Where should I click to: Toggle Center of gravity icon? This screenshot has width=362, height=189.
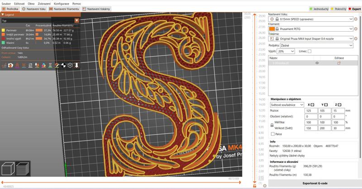(x=63, y=66)
